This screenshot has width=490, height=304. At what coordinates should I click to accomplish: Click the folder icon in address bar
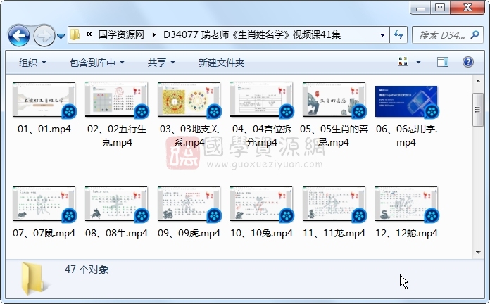point(75,34)
